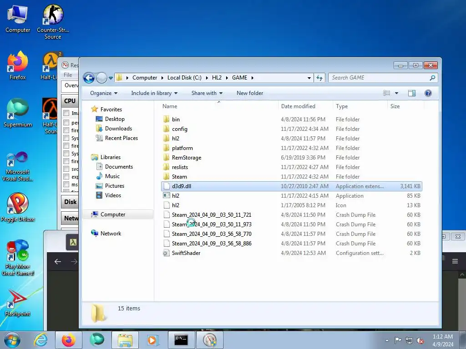Open volume control in system tray
The image size is (466, 349).
coord(420,341)
